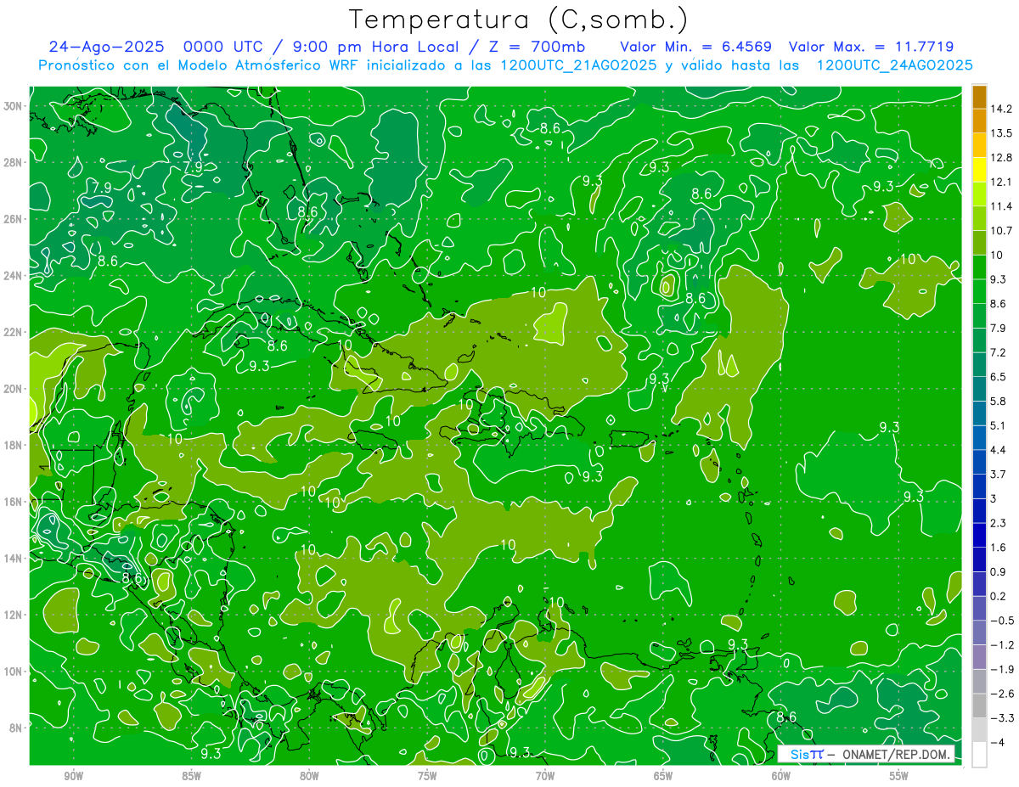
Task: Click the '70W' longitude axis label
Action: [x=545, y=776]
